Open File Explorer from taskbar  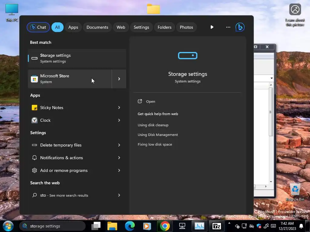point(112,226)
